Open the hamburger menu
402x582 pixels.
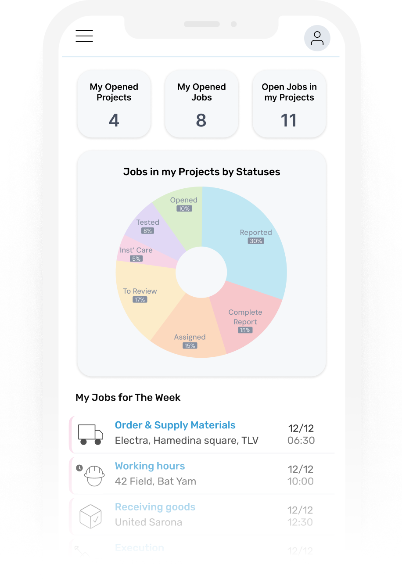pos(84,36)
